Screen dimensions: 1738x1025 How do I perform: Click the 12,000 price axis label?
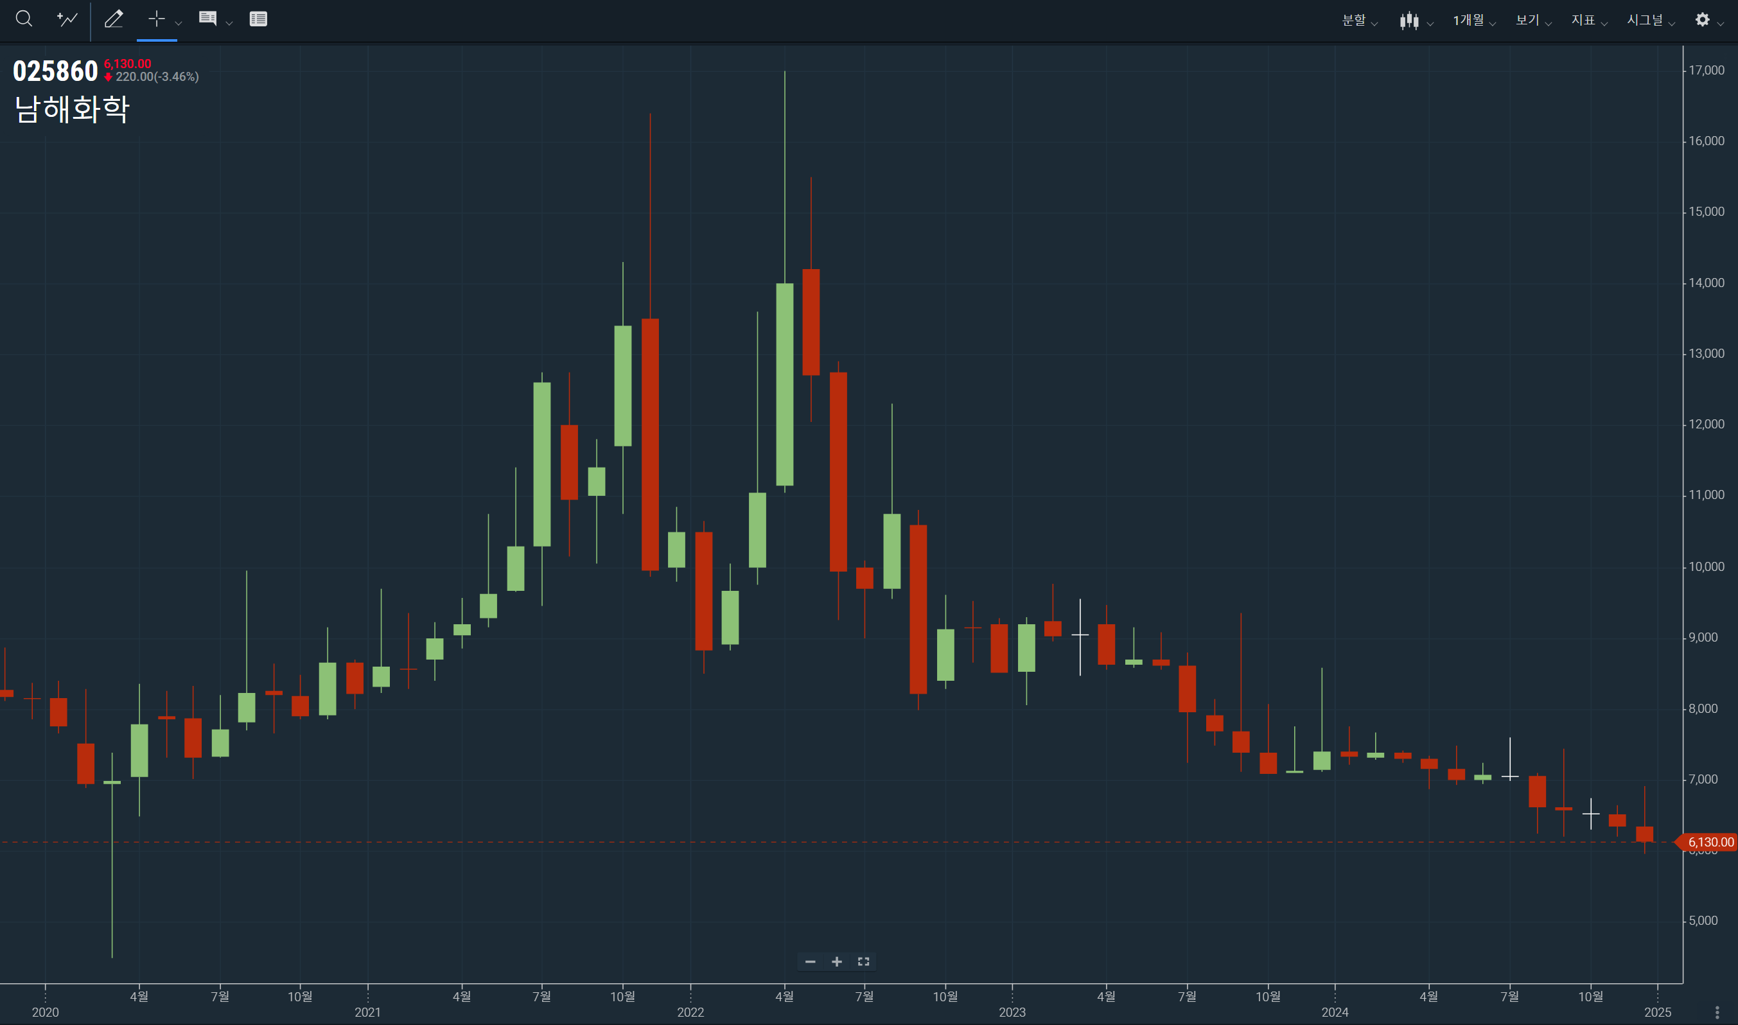[x=1707, y=425]
